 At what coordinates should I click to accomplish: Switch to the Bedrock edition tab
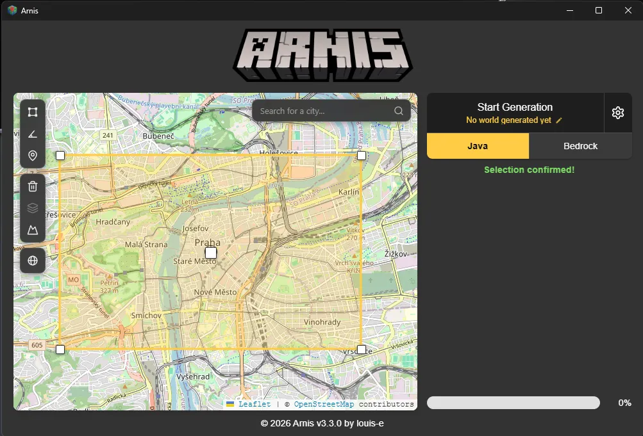(x=580, y=146)
